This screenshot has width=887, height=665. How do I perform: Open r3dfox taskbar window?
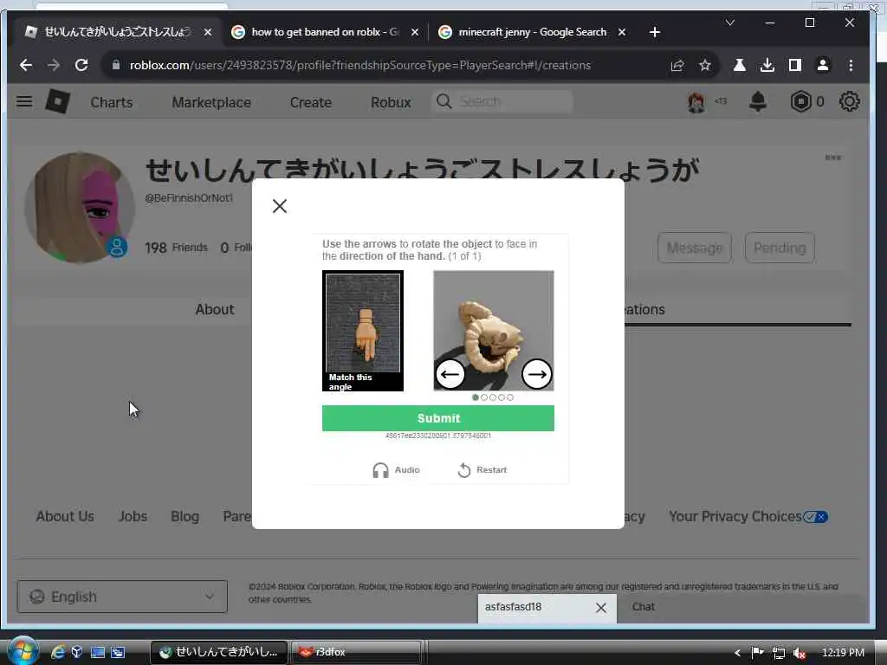coord(356,652)
